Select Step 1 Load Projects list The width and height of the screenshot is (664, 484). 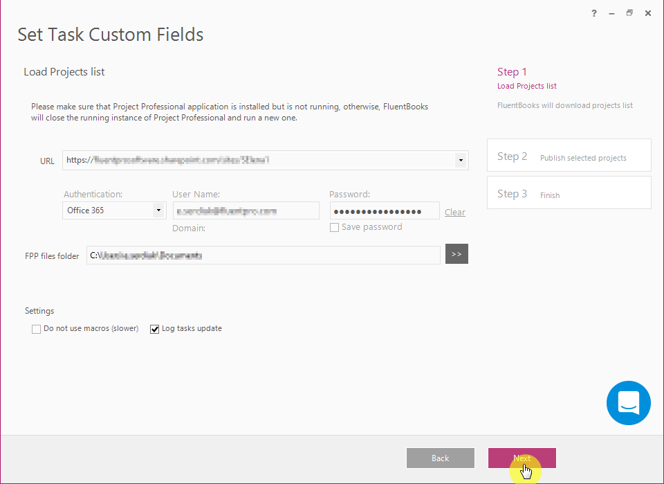(527, 78)
